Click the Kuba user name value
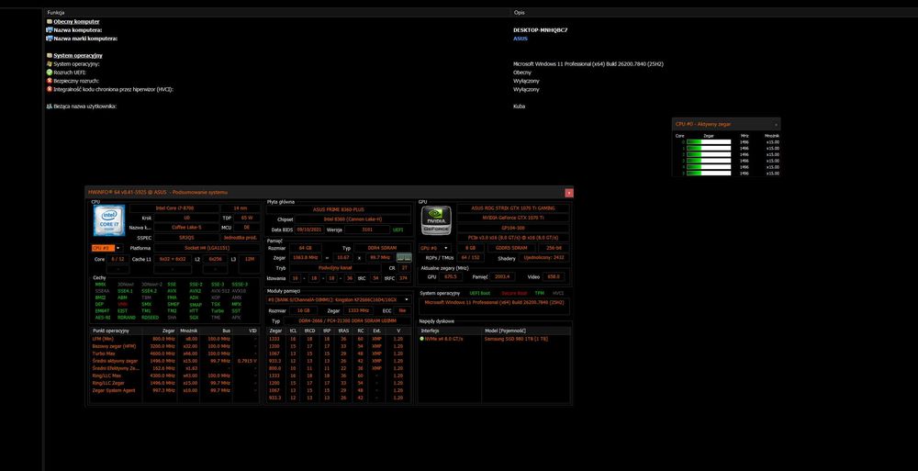Screen dimensions: 918x471 (520, 107)
